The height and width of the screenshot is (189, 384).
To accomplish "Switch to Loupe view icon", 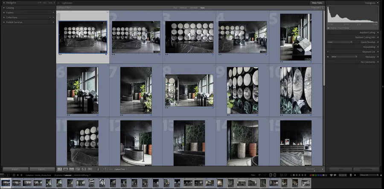I will click(65, 169).
